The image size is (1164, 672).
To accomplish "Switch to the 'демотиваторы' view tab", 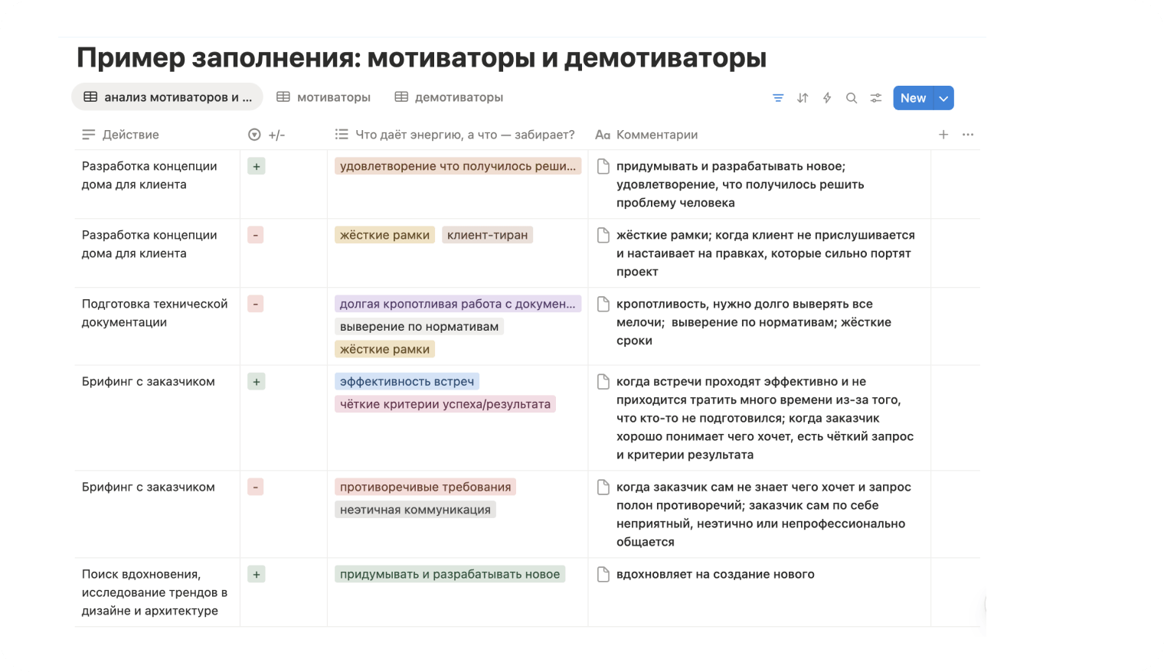I will 449,97.
